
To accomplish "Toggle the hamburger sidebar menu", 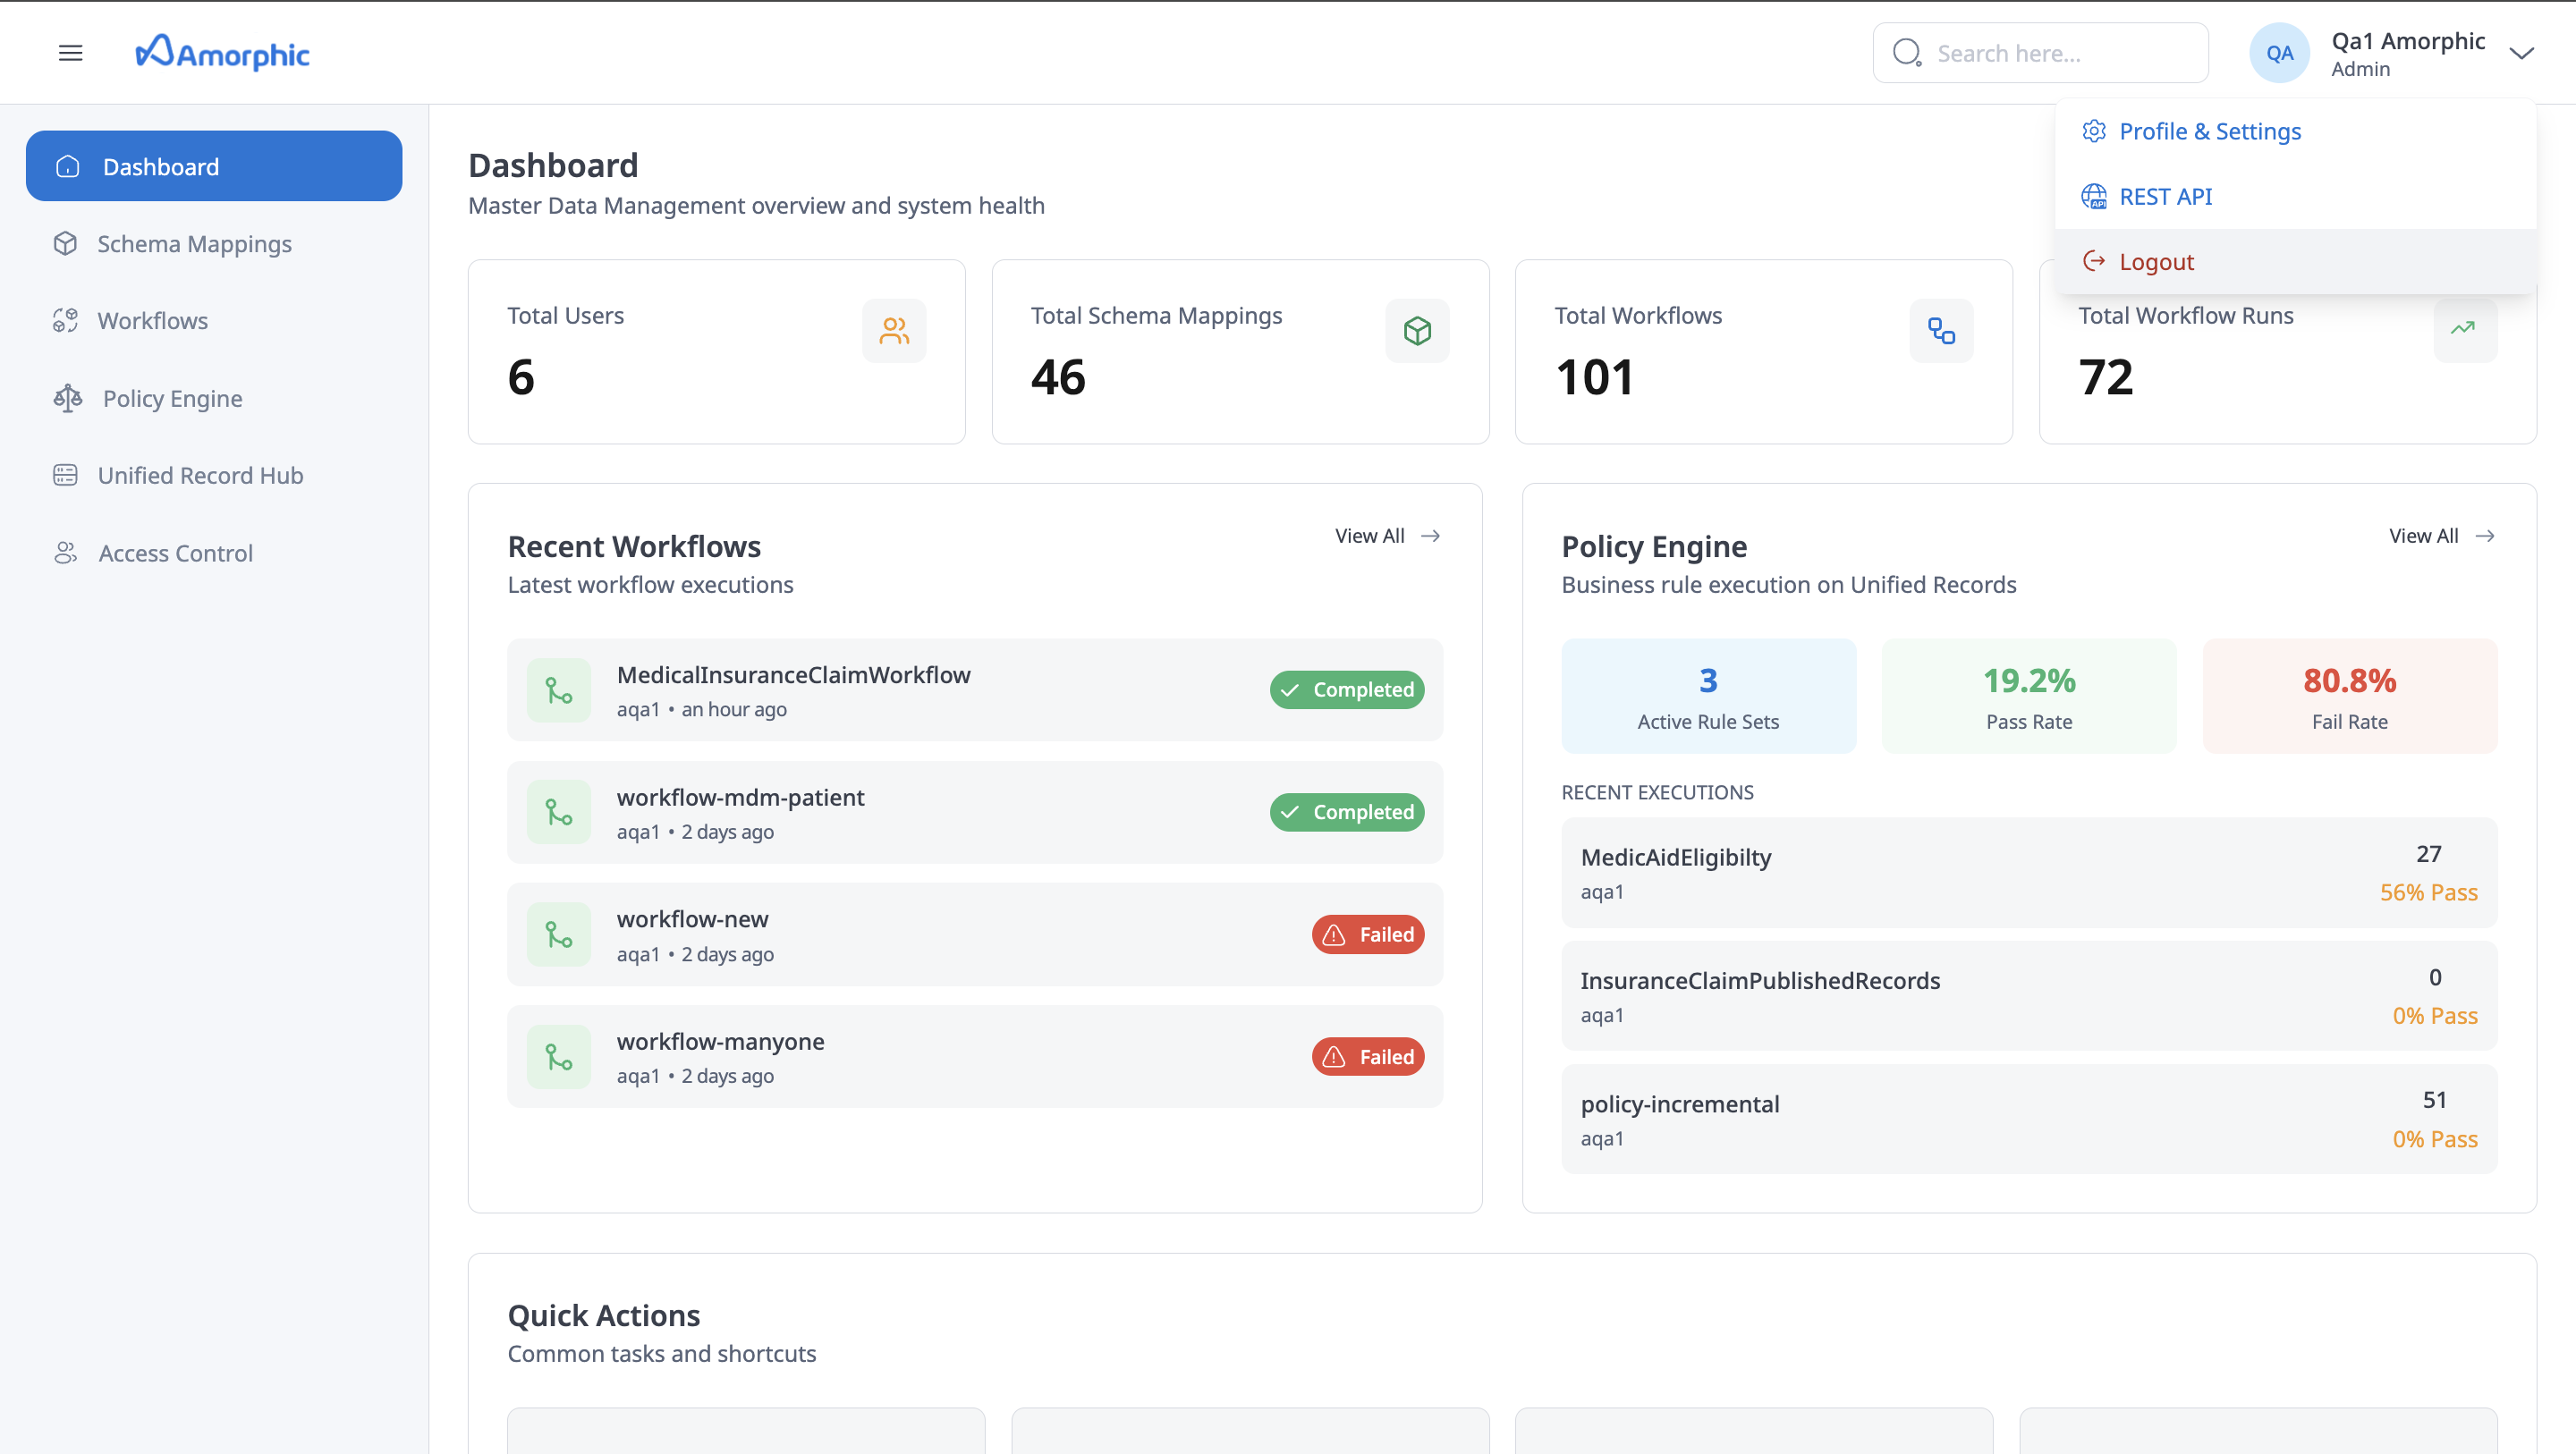I will pos(70,53).
